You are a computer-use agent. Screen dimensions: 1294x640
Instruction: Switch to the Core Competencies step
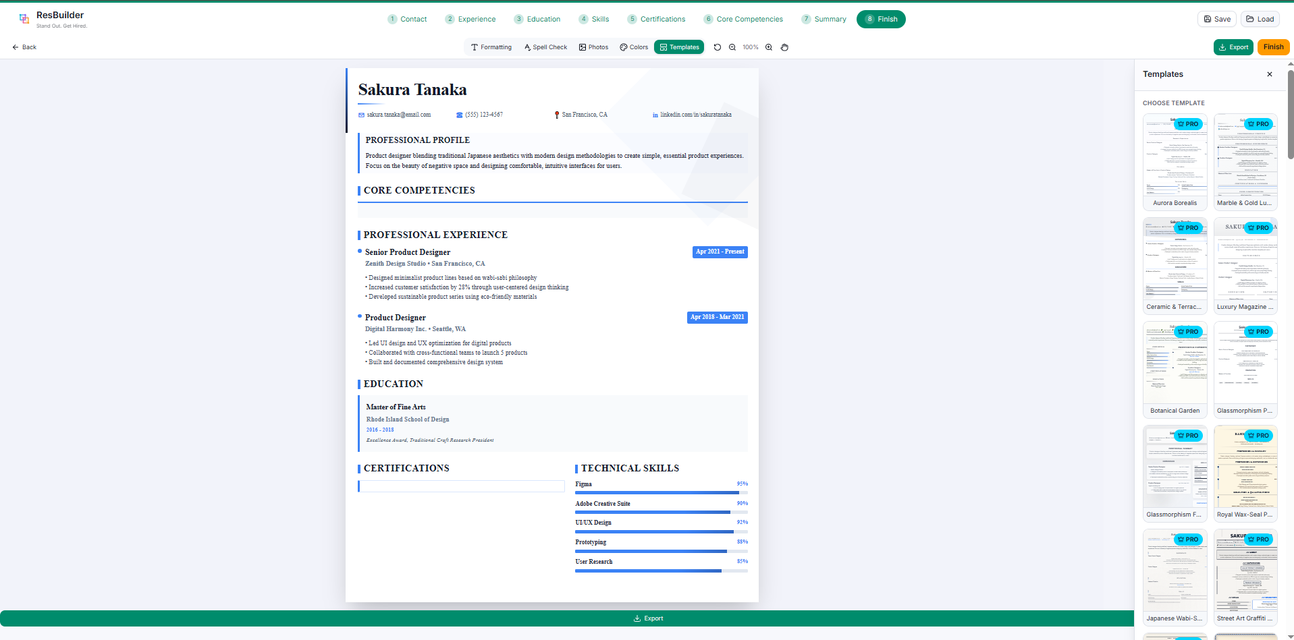click(x=743, y=19)
